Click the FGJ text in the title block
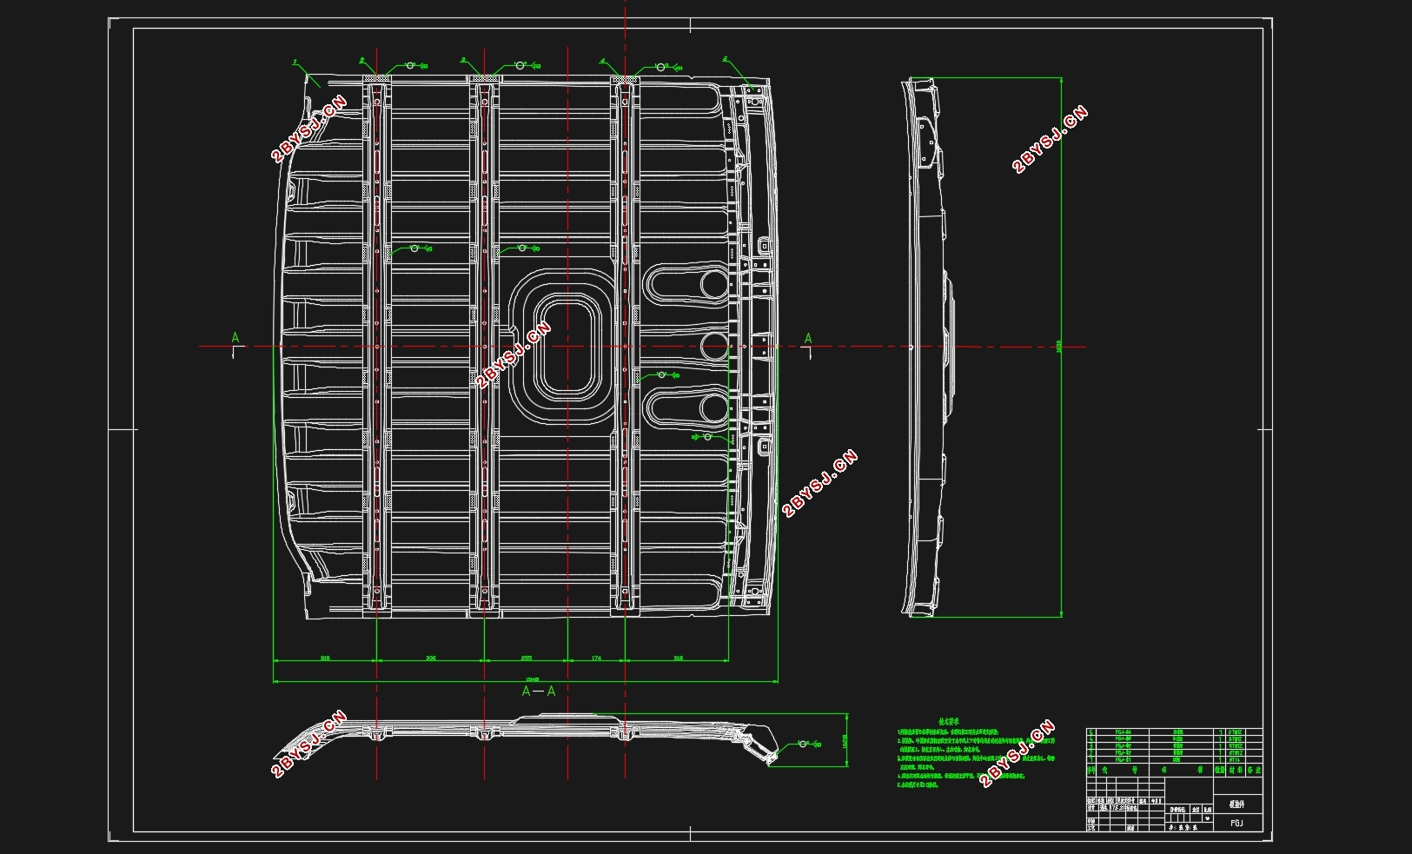 [1236, 823]
